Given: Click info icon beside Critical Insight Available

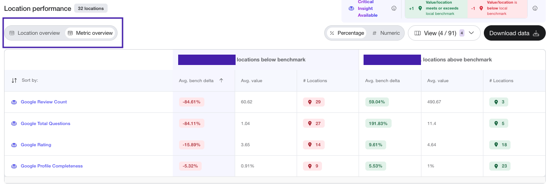Looking at the screenshot, I should coord(394,8).
